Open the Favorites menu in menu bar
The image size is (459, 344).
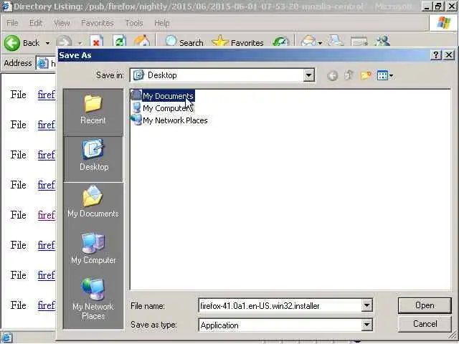click(98, 23)
